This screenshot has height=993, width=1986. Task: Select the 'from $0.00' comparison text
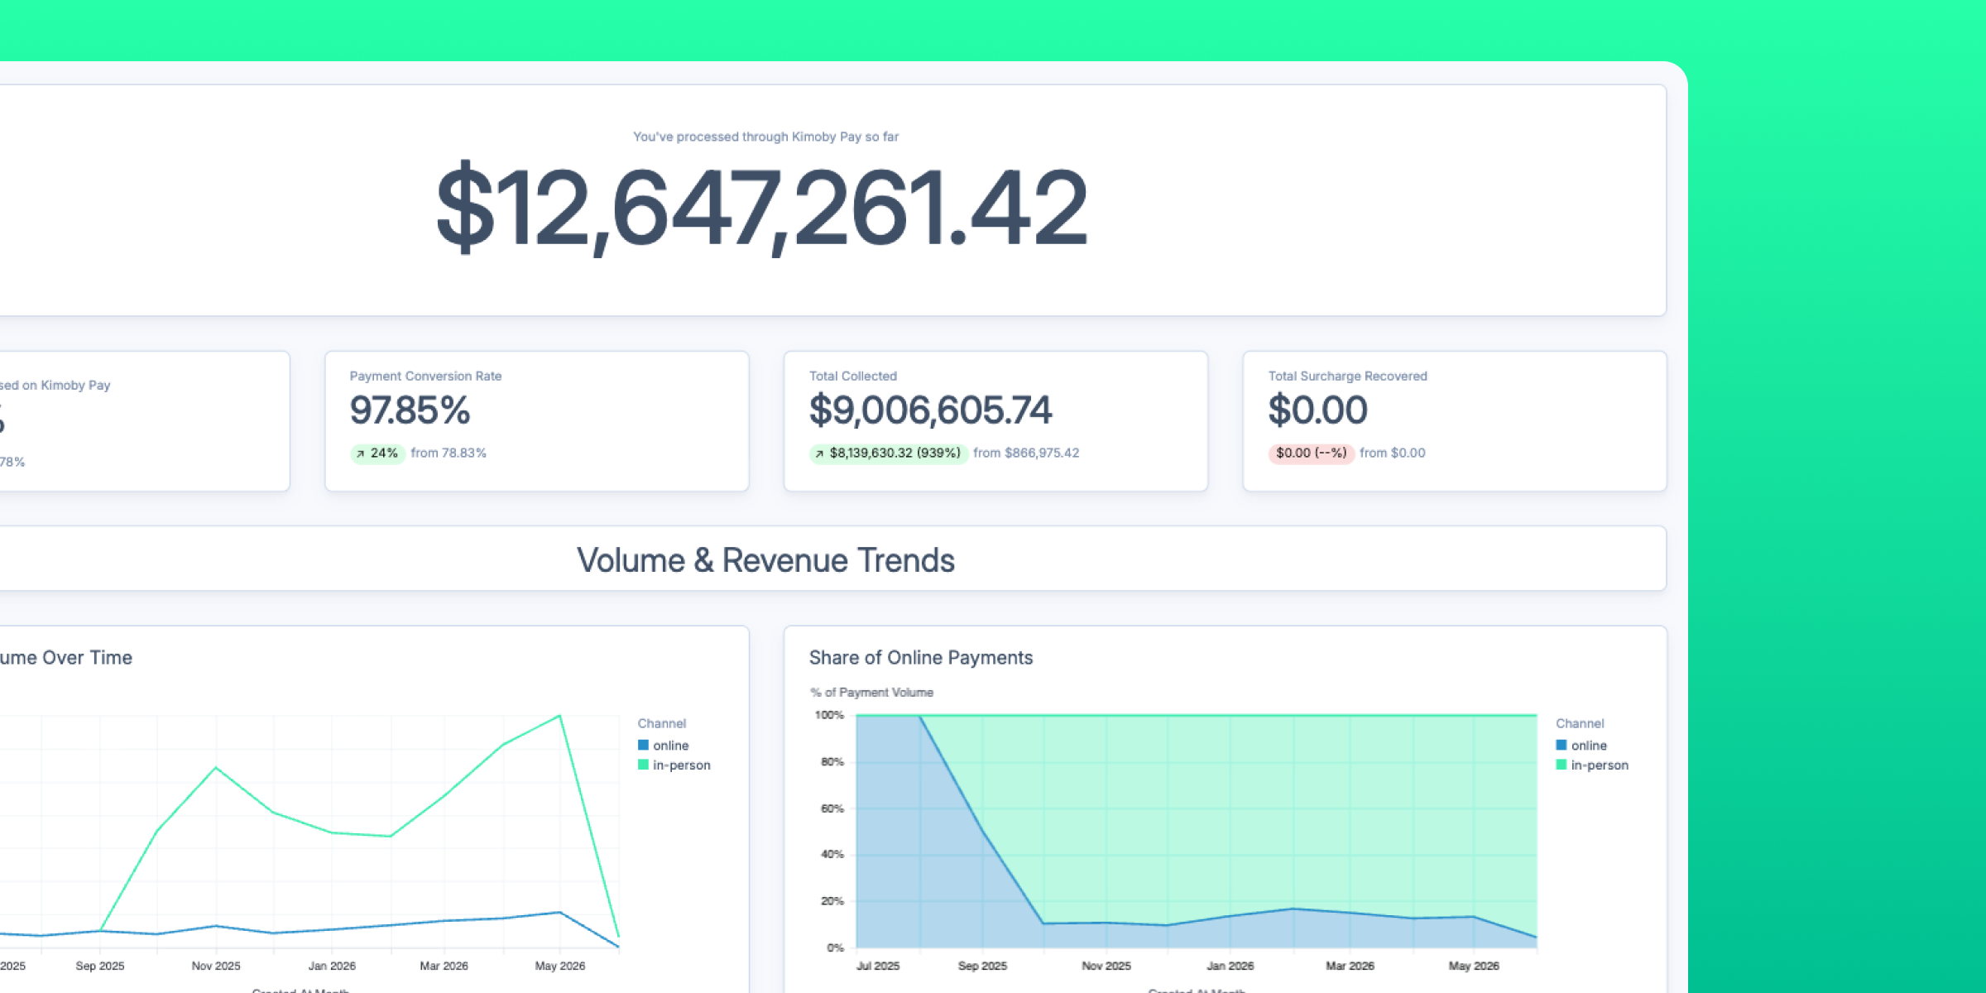coord(1392,453)
